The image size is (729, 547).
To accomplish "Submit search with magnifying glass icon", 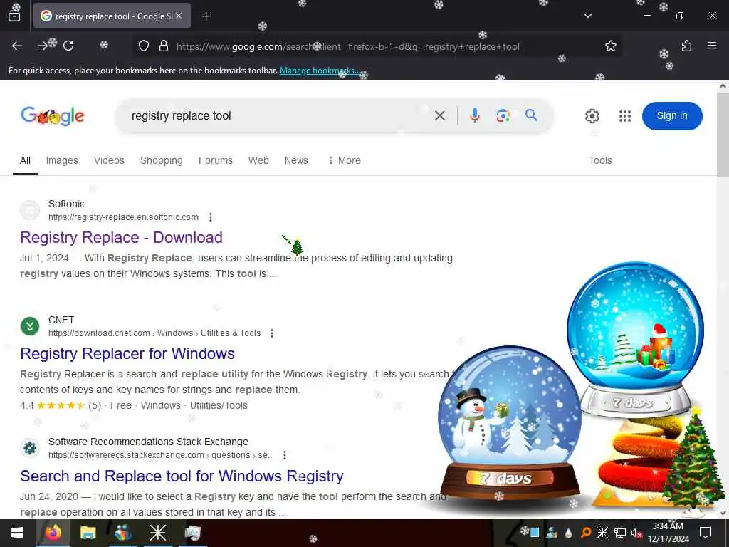I will tap(531, 115).
